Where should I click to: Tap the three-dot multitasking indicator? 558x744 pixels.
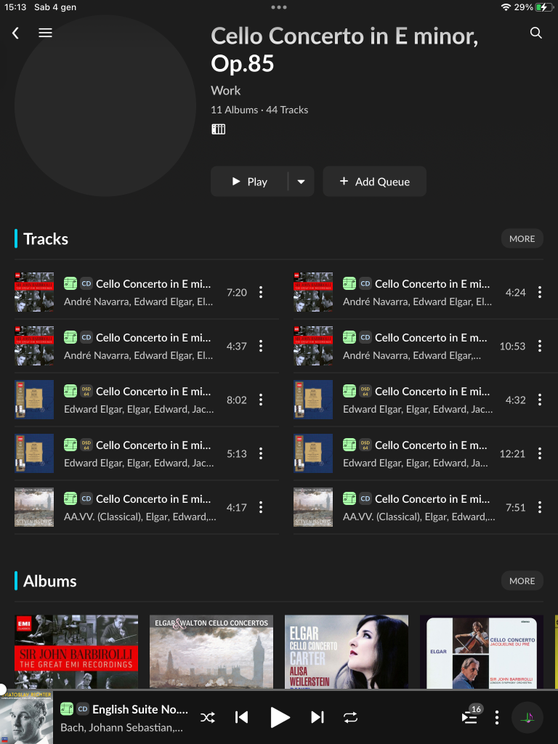278,7
